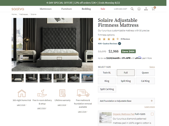
Task: Click the lifetime warranty document icon
Action: coord(63,93)
